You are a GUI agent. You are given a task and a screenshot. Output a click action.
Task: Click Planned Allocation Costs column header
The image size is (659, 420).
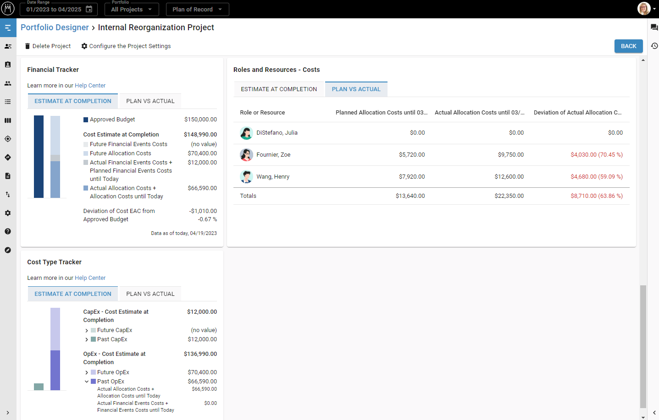(x=382, y=113)
